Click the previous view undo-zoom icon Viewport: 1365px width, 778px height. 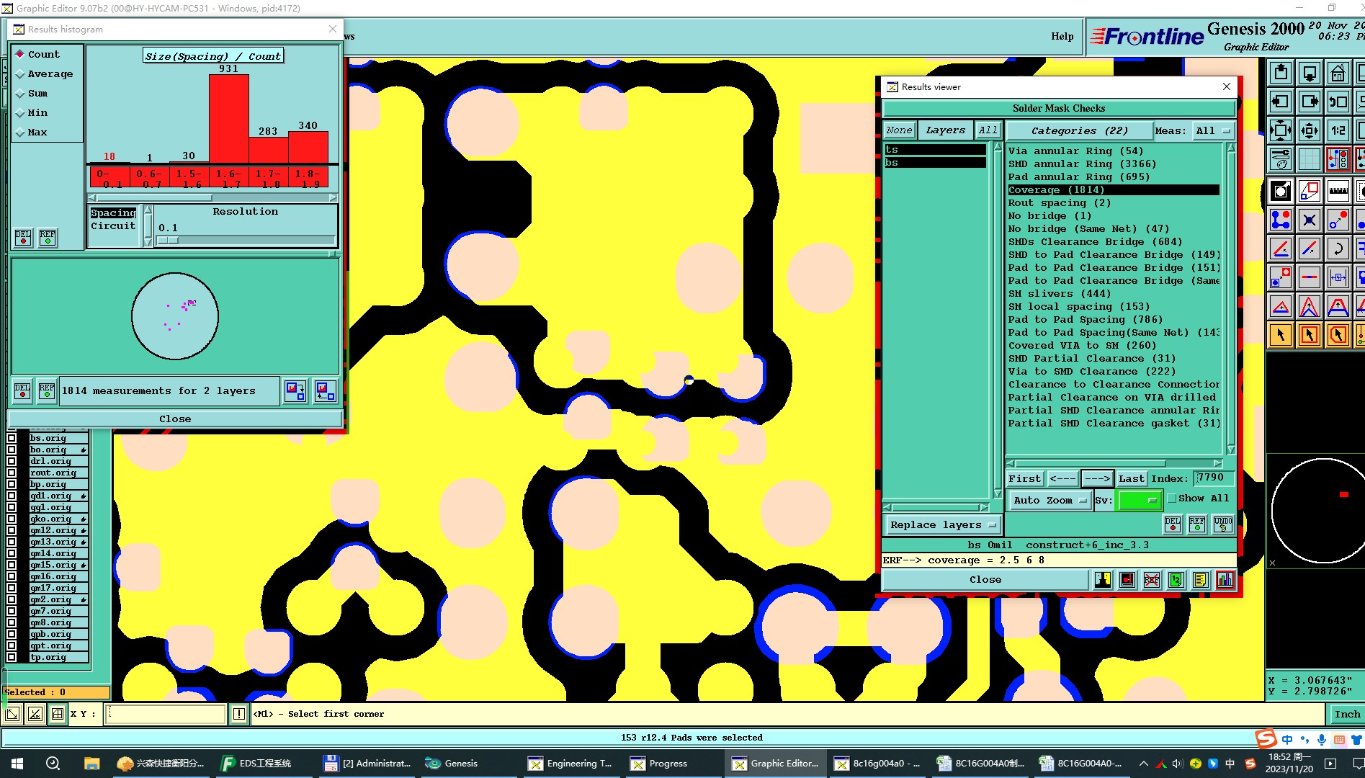click(1338, 102)
